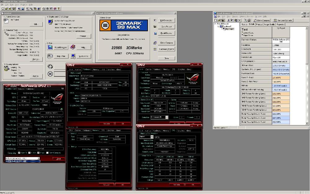
Task: Click monitor icon in Display and CPU Settings
Action: [50, 22]
